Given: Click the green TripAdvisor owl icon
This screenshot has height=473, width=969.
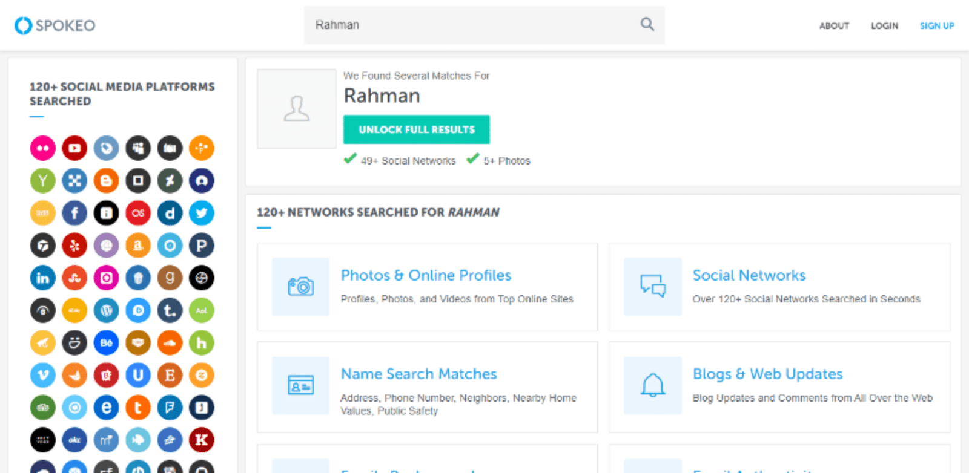Looking at the screenshot, I should click(43, 408).
